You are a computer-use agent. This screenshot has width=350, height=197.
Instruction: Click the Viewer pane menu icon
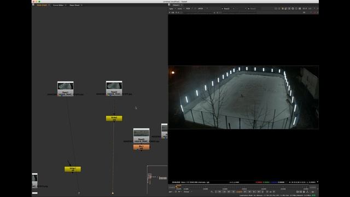[169, 5]
